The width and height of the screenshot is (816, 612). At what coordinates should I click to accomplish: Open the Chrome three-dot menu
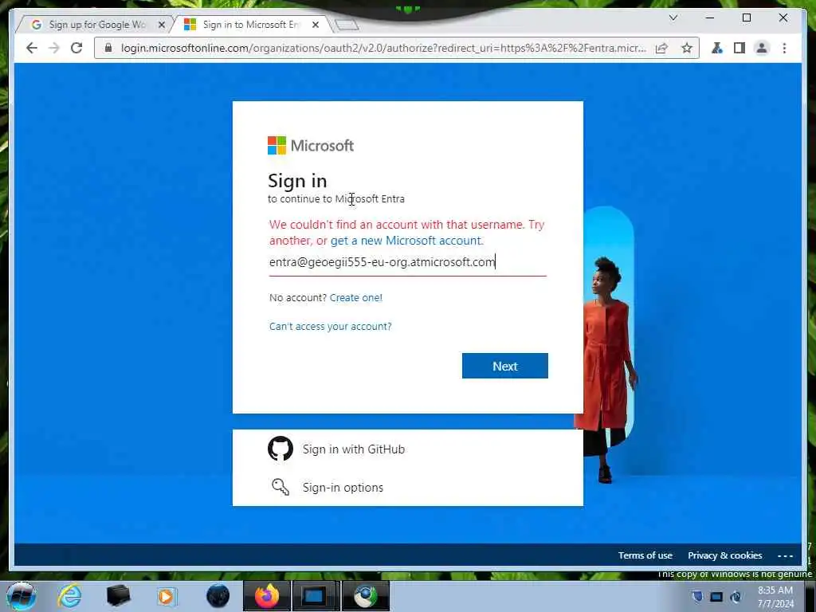click(784, 48)
